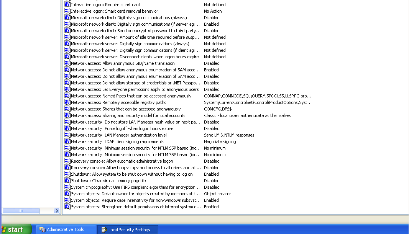Click icon for Sharing and security model policy

(67, 115)
